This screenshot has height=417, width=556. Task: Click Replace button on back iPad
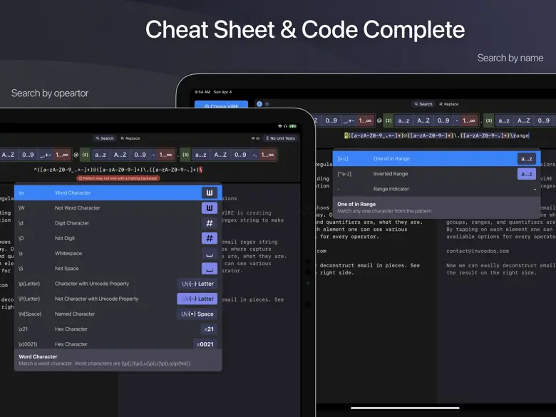click(449, 104)
